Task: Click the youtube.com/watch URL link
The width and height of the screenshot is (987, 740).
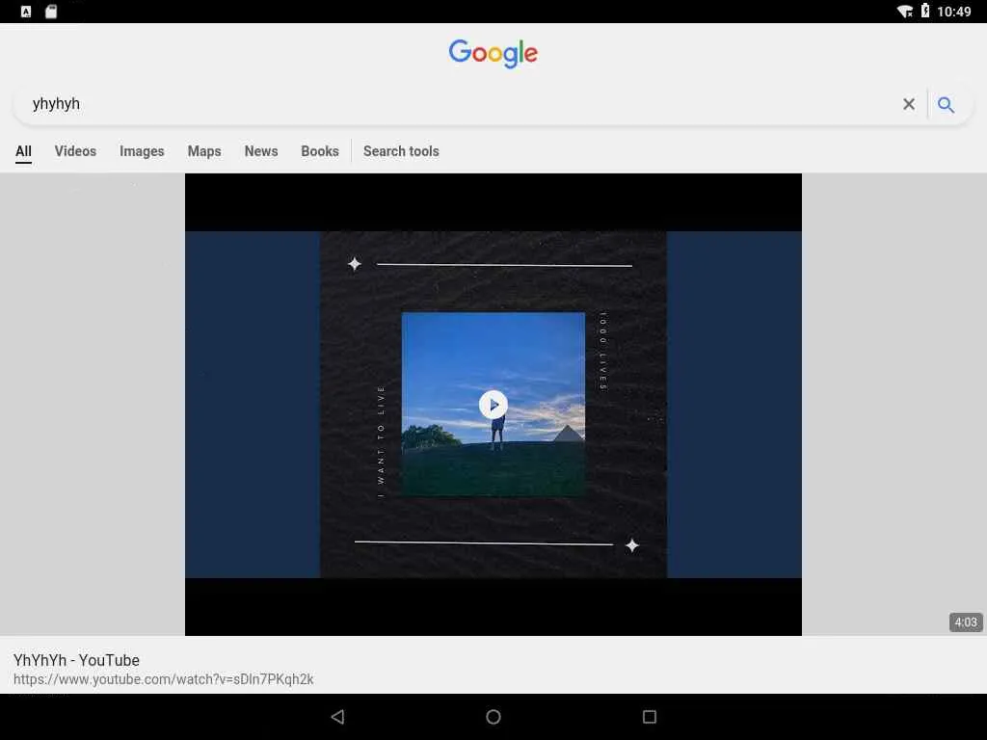Action: pos(164,679)
